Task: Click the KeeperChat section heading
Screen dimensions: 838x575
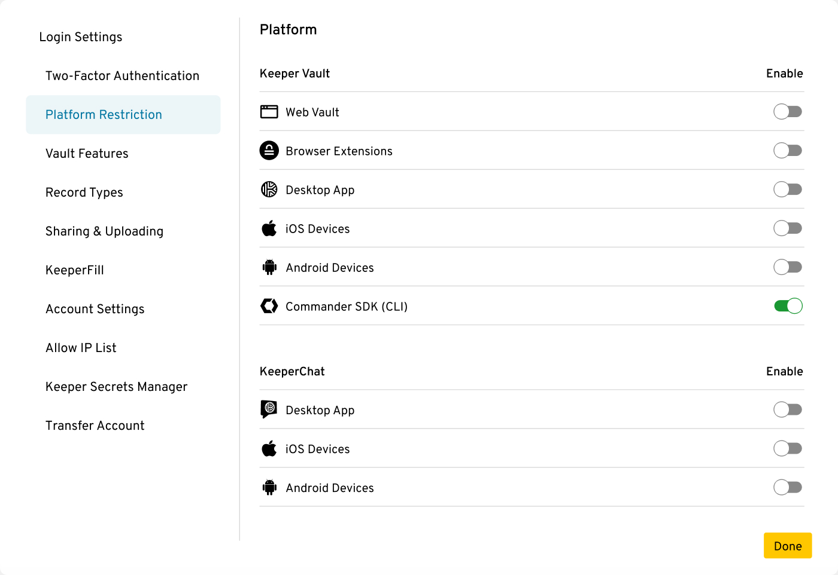Action: pyautogui.click(x=292, y=371)
